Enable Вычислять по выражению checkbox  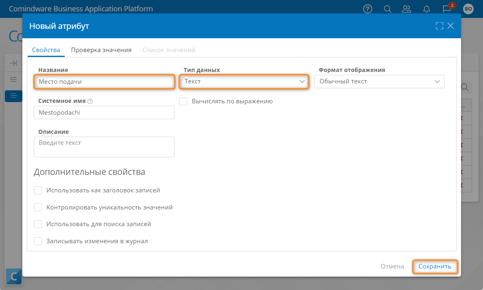(183, 101)
